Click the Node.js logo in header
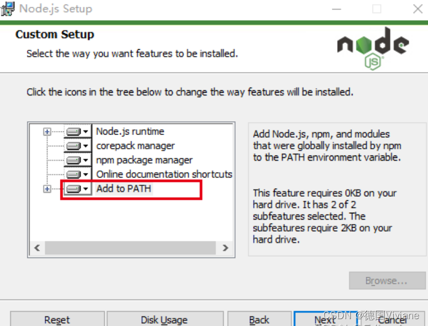The image size is (428, 326). [373, 49]
